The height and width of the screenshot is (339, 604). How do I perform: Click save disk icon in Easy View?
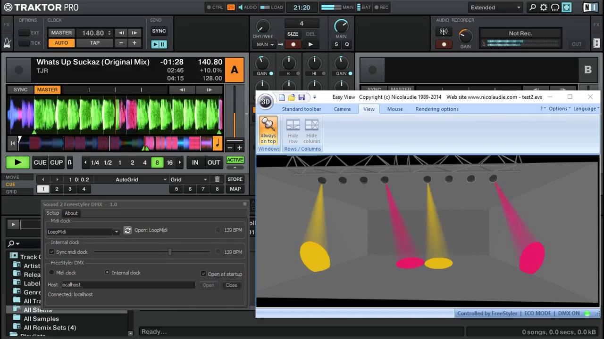click(x=302, y=97)
